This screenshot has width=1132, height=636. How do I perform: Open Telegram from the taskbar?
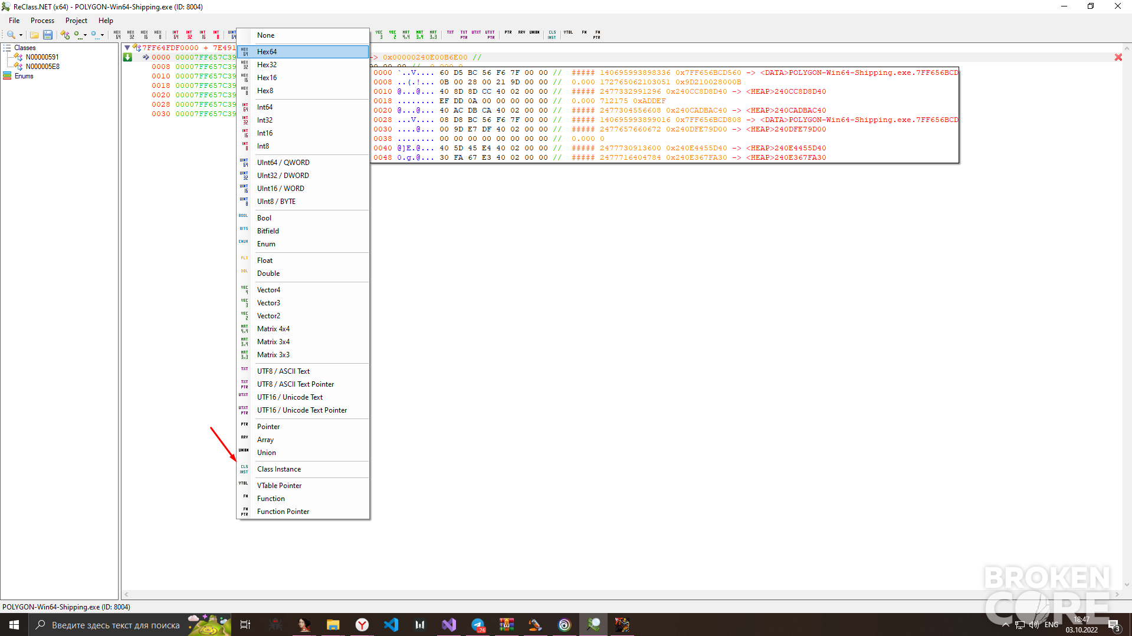coord(478,625)
